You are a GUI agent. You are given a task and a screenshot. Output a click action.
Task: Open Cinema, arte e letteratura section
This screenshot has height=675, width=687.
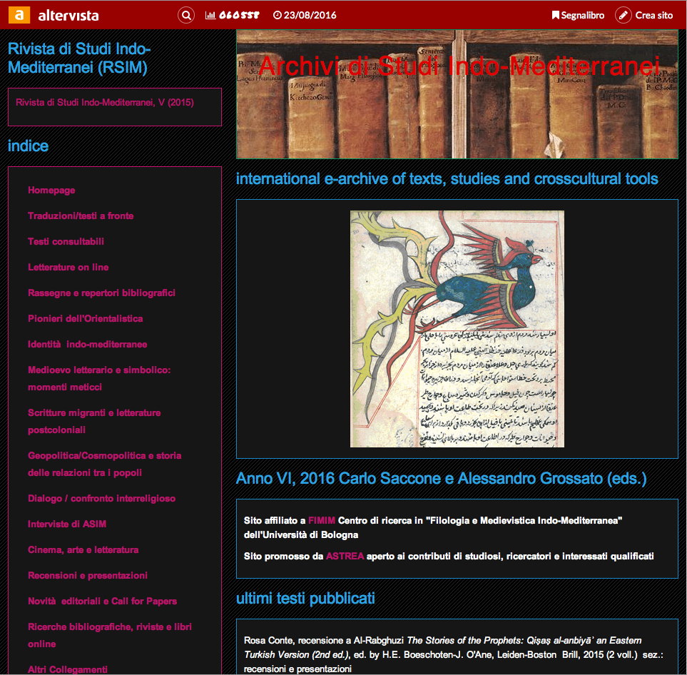(83, 549)
